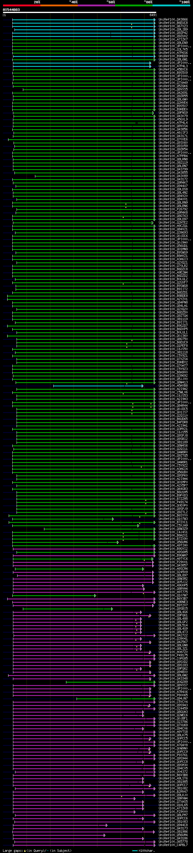Click the purple arrowhead ending the Q56UM4 alignment
The width and height of the screenshot is (193, 853).
coord(105,835)
